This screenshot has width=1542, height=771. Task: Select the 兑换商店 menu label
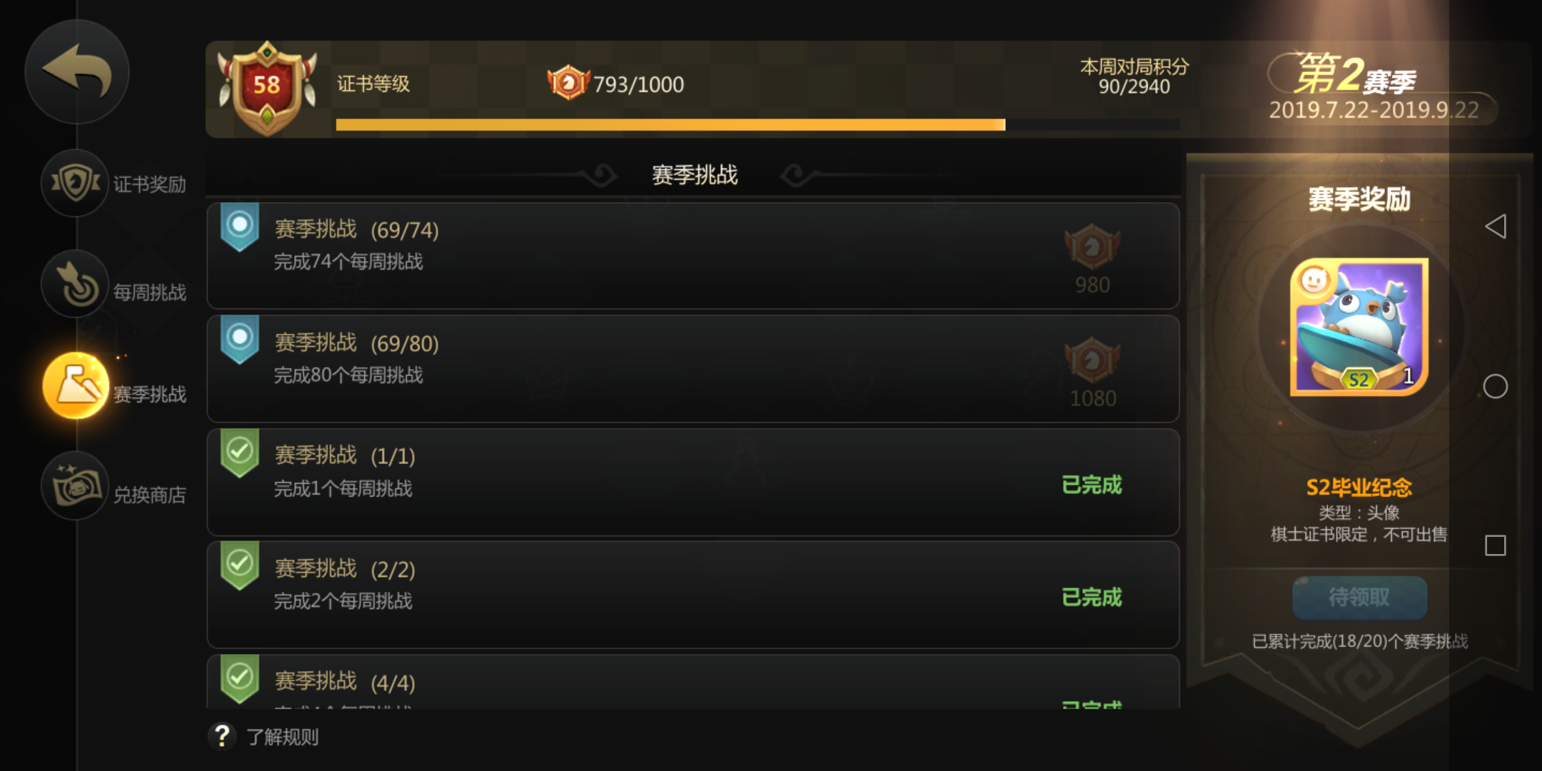coord(150,495)
